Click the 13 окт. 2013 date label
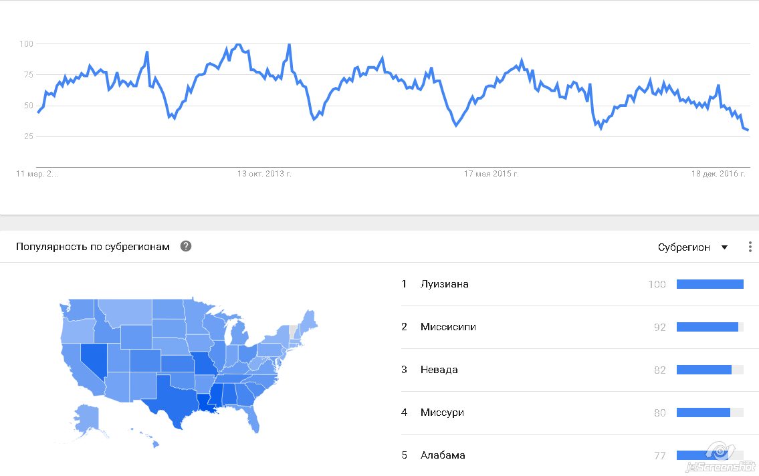The image size is (759, 476). tap(264, 174)
